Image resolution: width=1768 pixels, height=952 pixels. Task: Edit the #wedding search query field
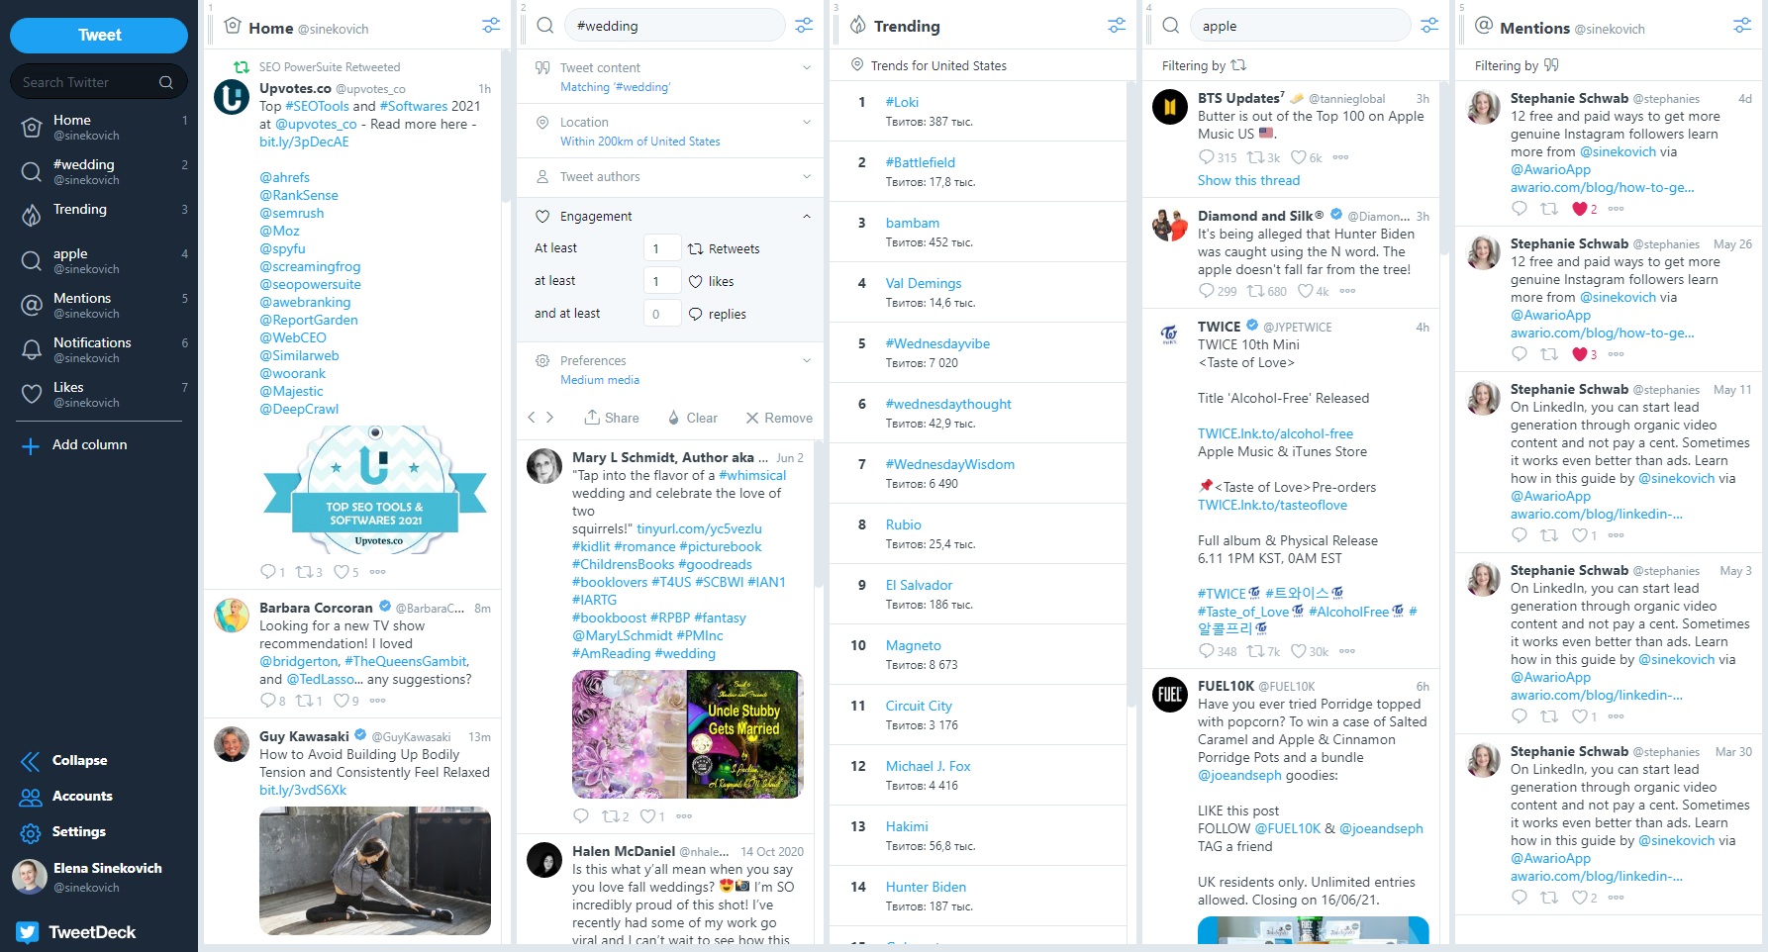[674, 26]
